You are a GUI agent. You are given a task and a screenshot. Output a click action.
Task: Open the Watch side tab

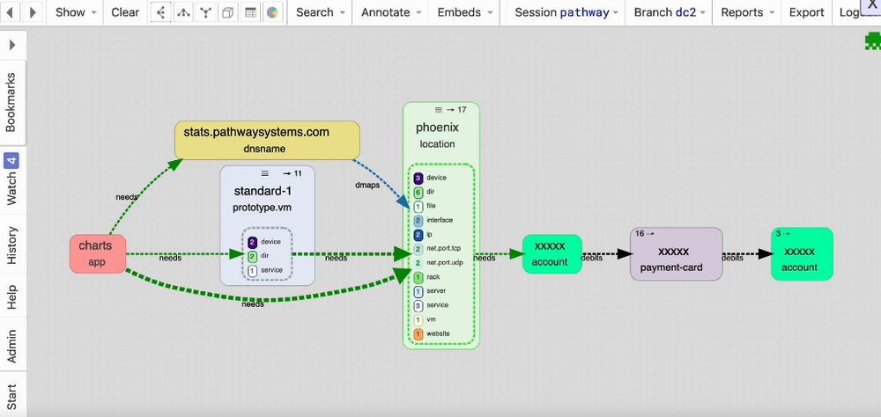point(11,179)
